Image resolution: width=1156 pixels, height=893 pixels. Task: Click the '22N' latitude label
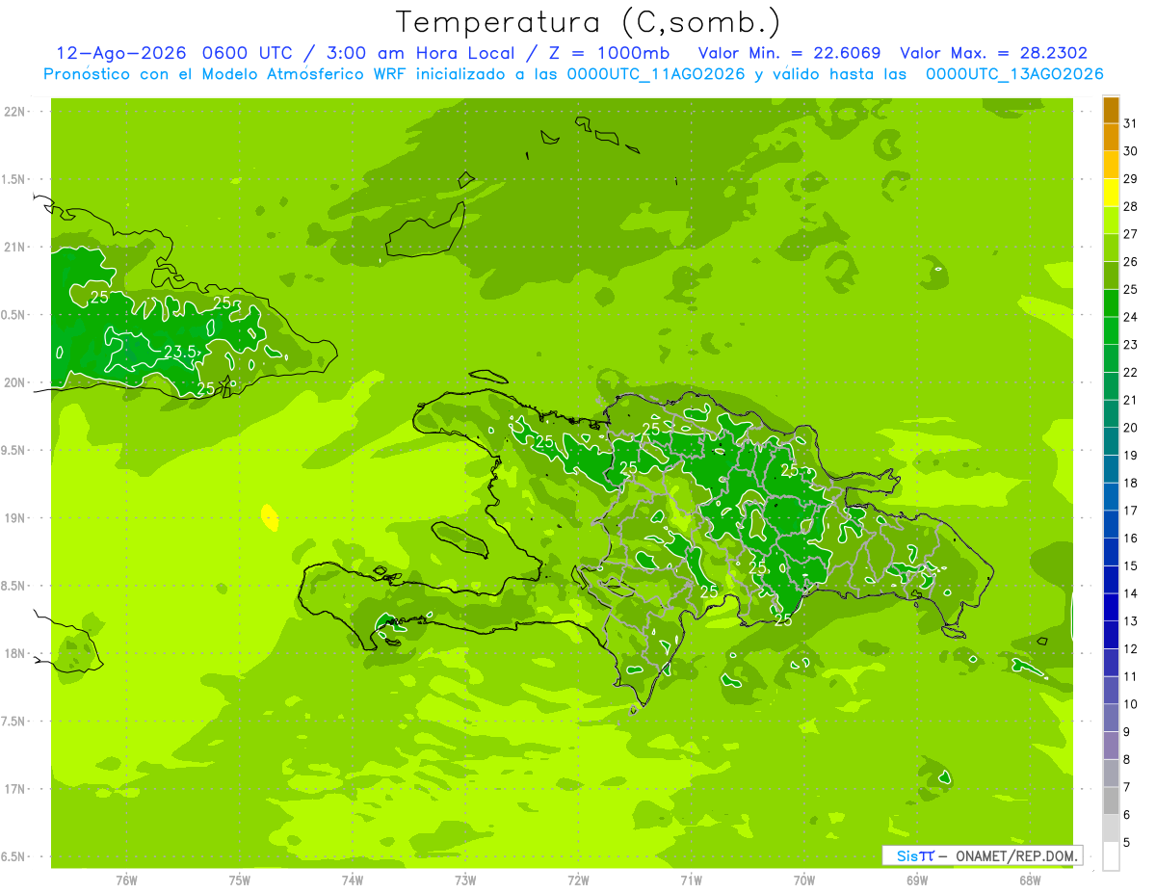point(15,112)
